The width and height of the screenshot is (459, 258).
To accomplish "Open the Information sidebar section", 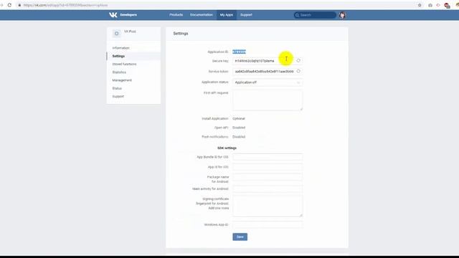I will (120, 48).
